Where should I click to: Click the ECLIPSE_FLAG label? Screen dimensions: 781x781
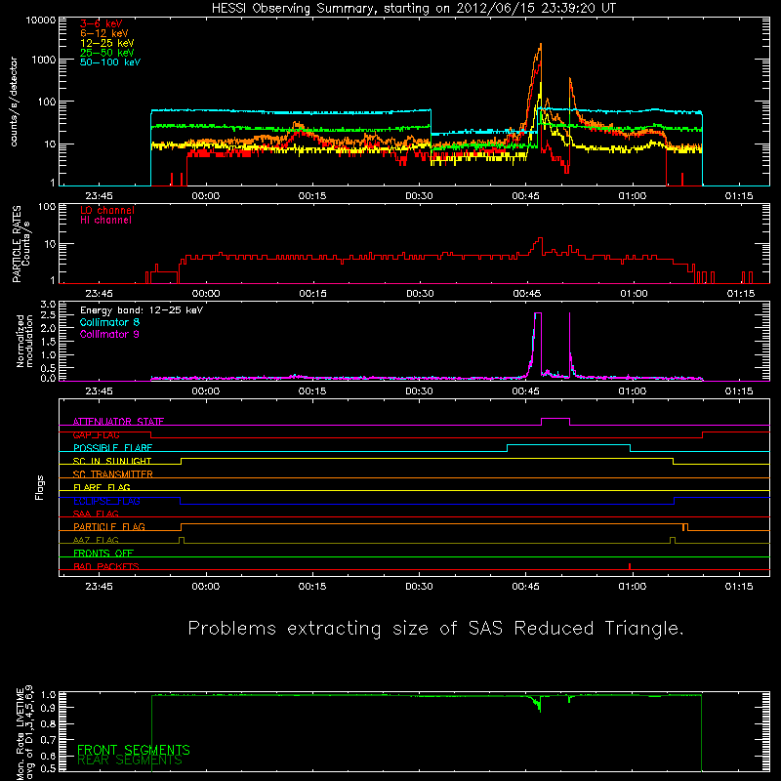106,501
